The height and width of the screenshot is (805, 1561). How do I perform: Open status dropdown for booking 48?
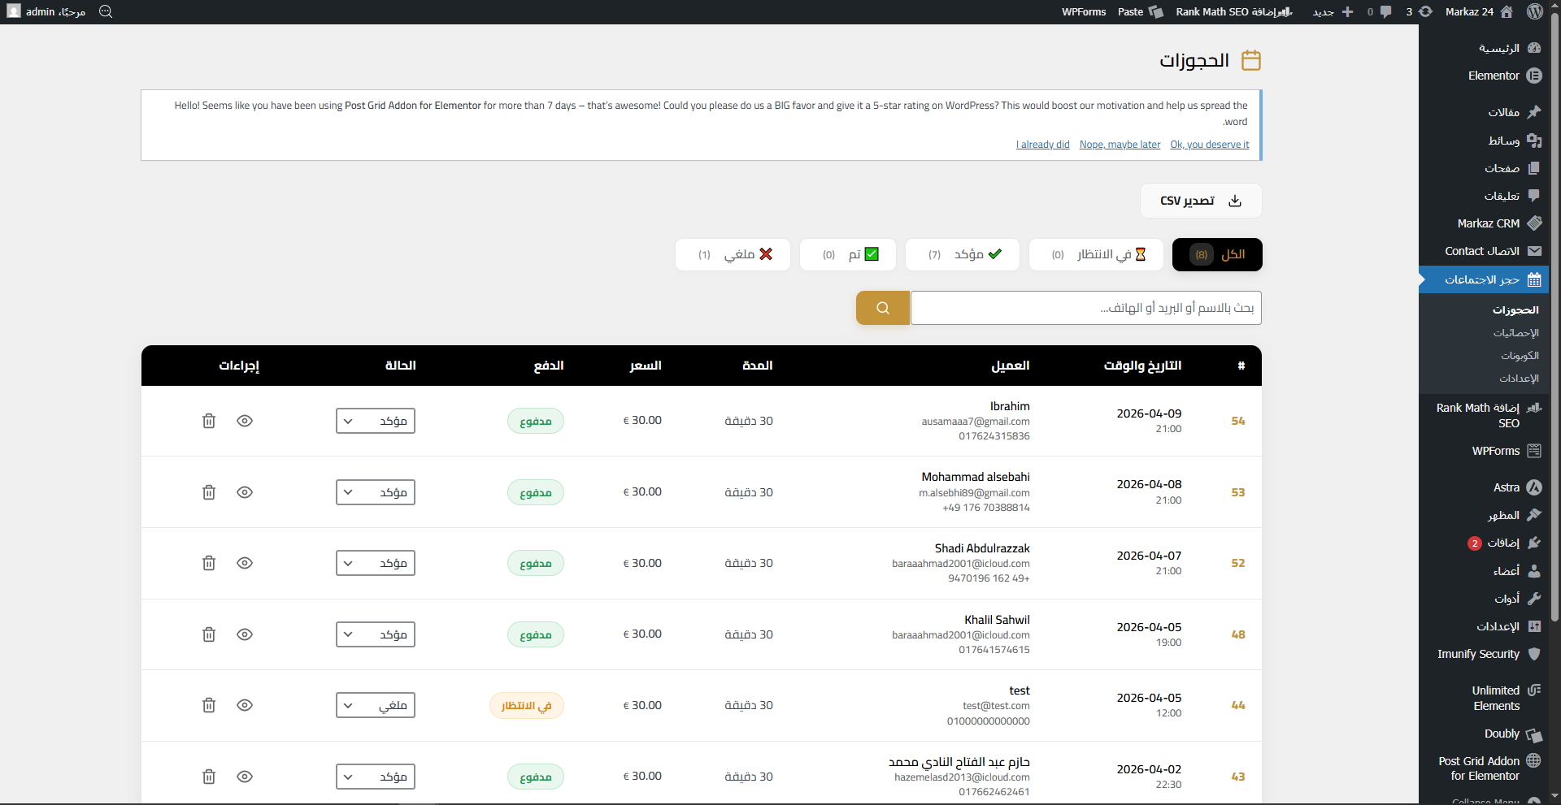(x=376, y=634)
